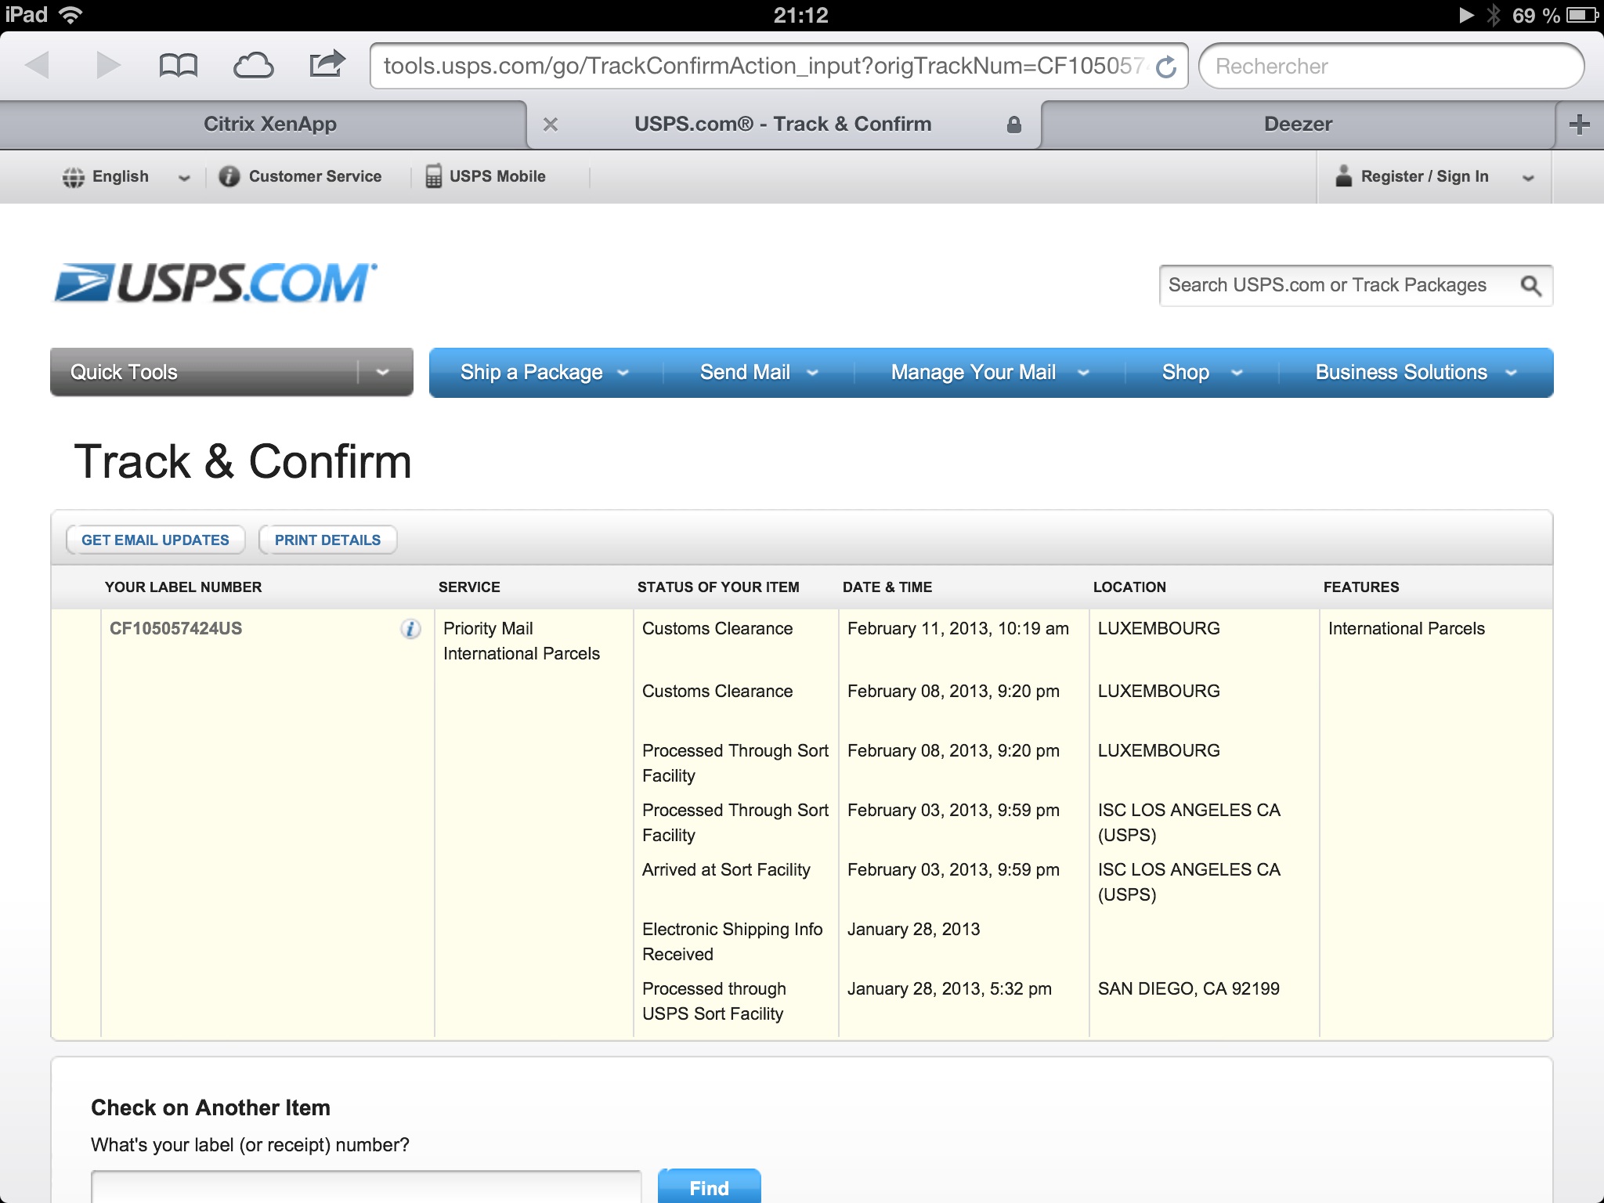Click 'February 11, 2013, 10:19 am' entry
This screenshot has width=1604, height=1203.
coord(958,629)
